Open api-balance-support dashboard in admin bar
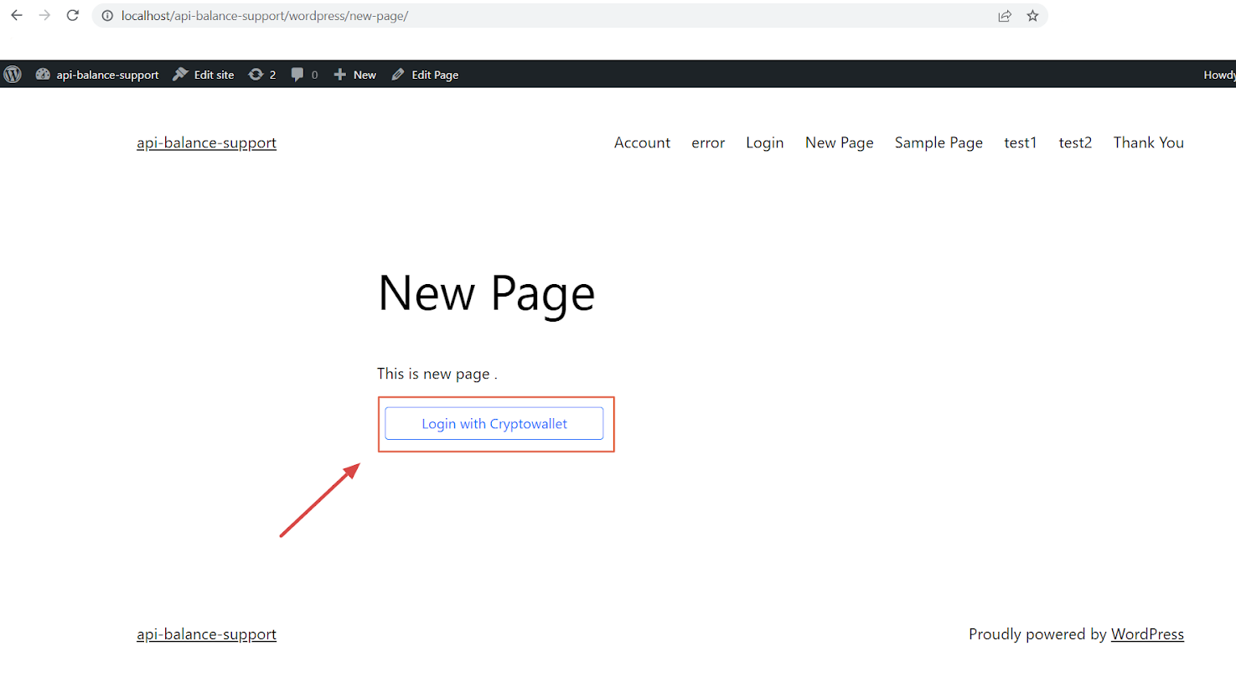Viewport: 1236px width, 682px height. [x=97, y=75]
